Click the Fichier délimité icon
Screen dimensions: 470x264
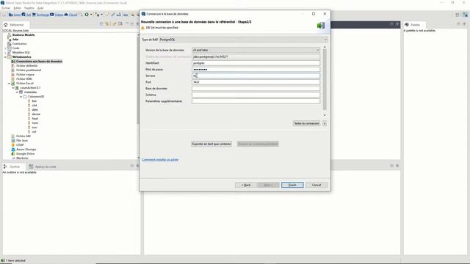pyautogui.click(x=13, y=65)
